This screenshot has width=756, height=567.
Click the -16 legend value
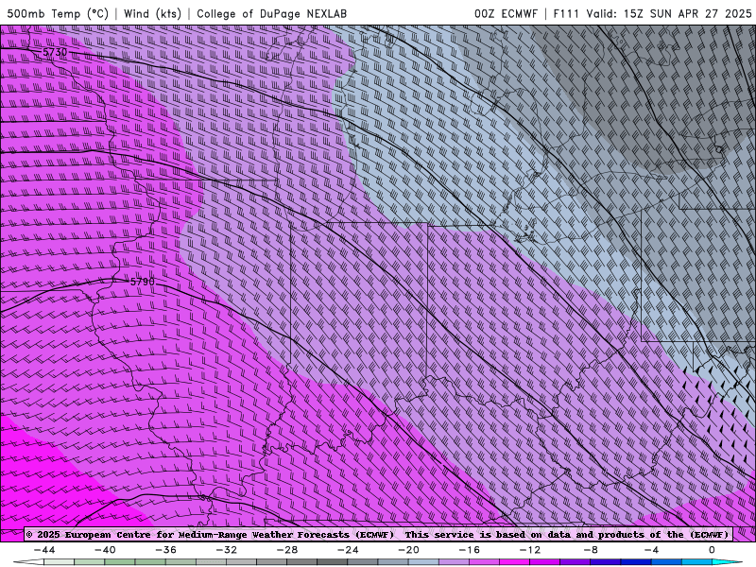(x=469, y=550)
